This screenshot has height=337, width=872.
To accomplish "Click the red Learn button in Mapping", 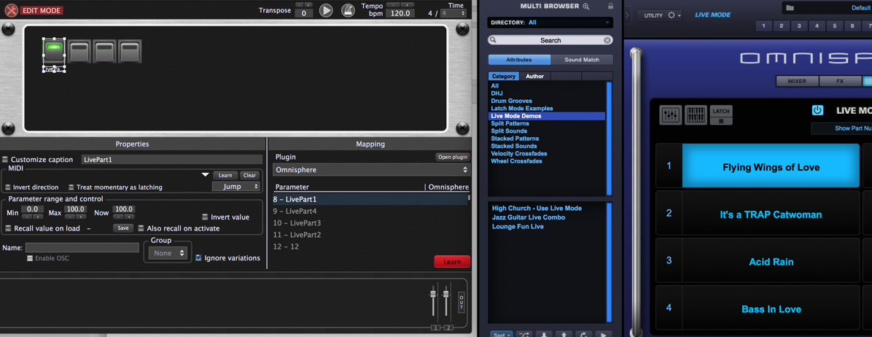I will pyautogui.click(x=452, y=261).
